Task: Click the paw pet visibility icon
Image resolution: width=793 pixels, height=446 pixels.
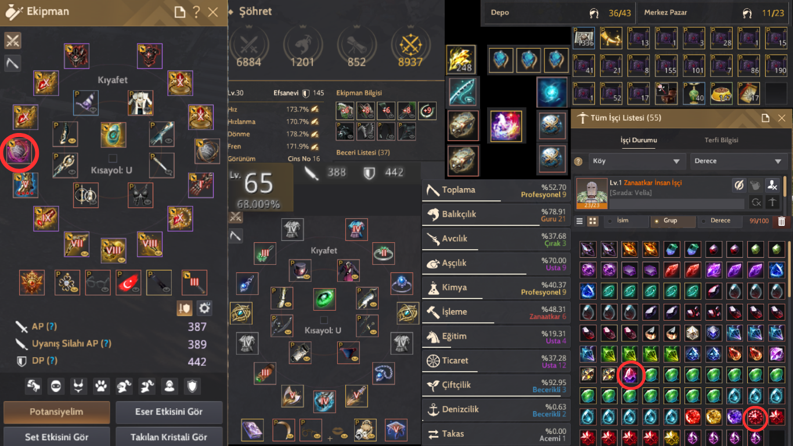Action: pos(102,385)
